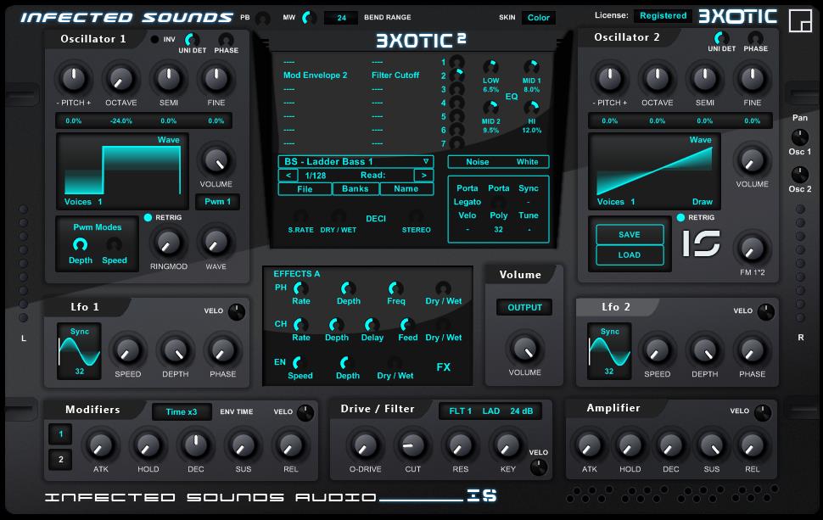Click Oscillator 2 saw waveform display
823x520 pixels.
(x=654, y=171)
